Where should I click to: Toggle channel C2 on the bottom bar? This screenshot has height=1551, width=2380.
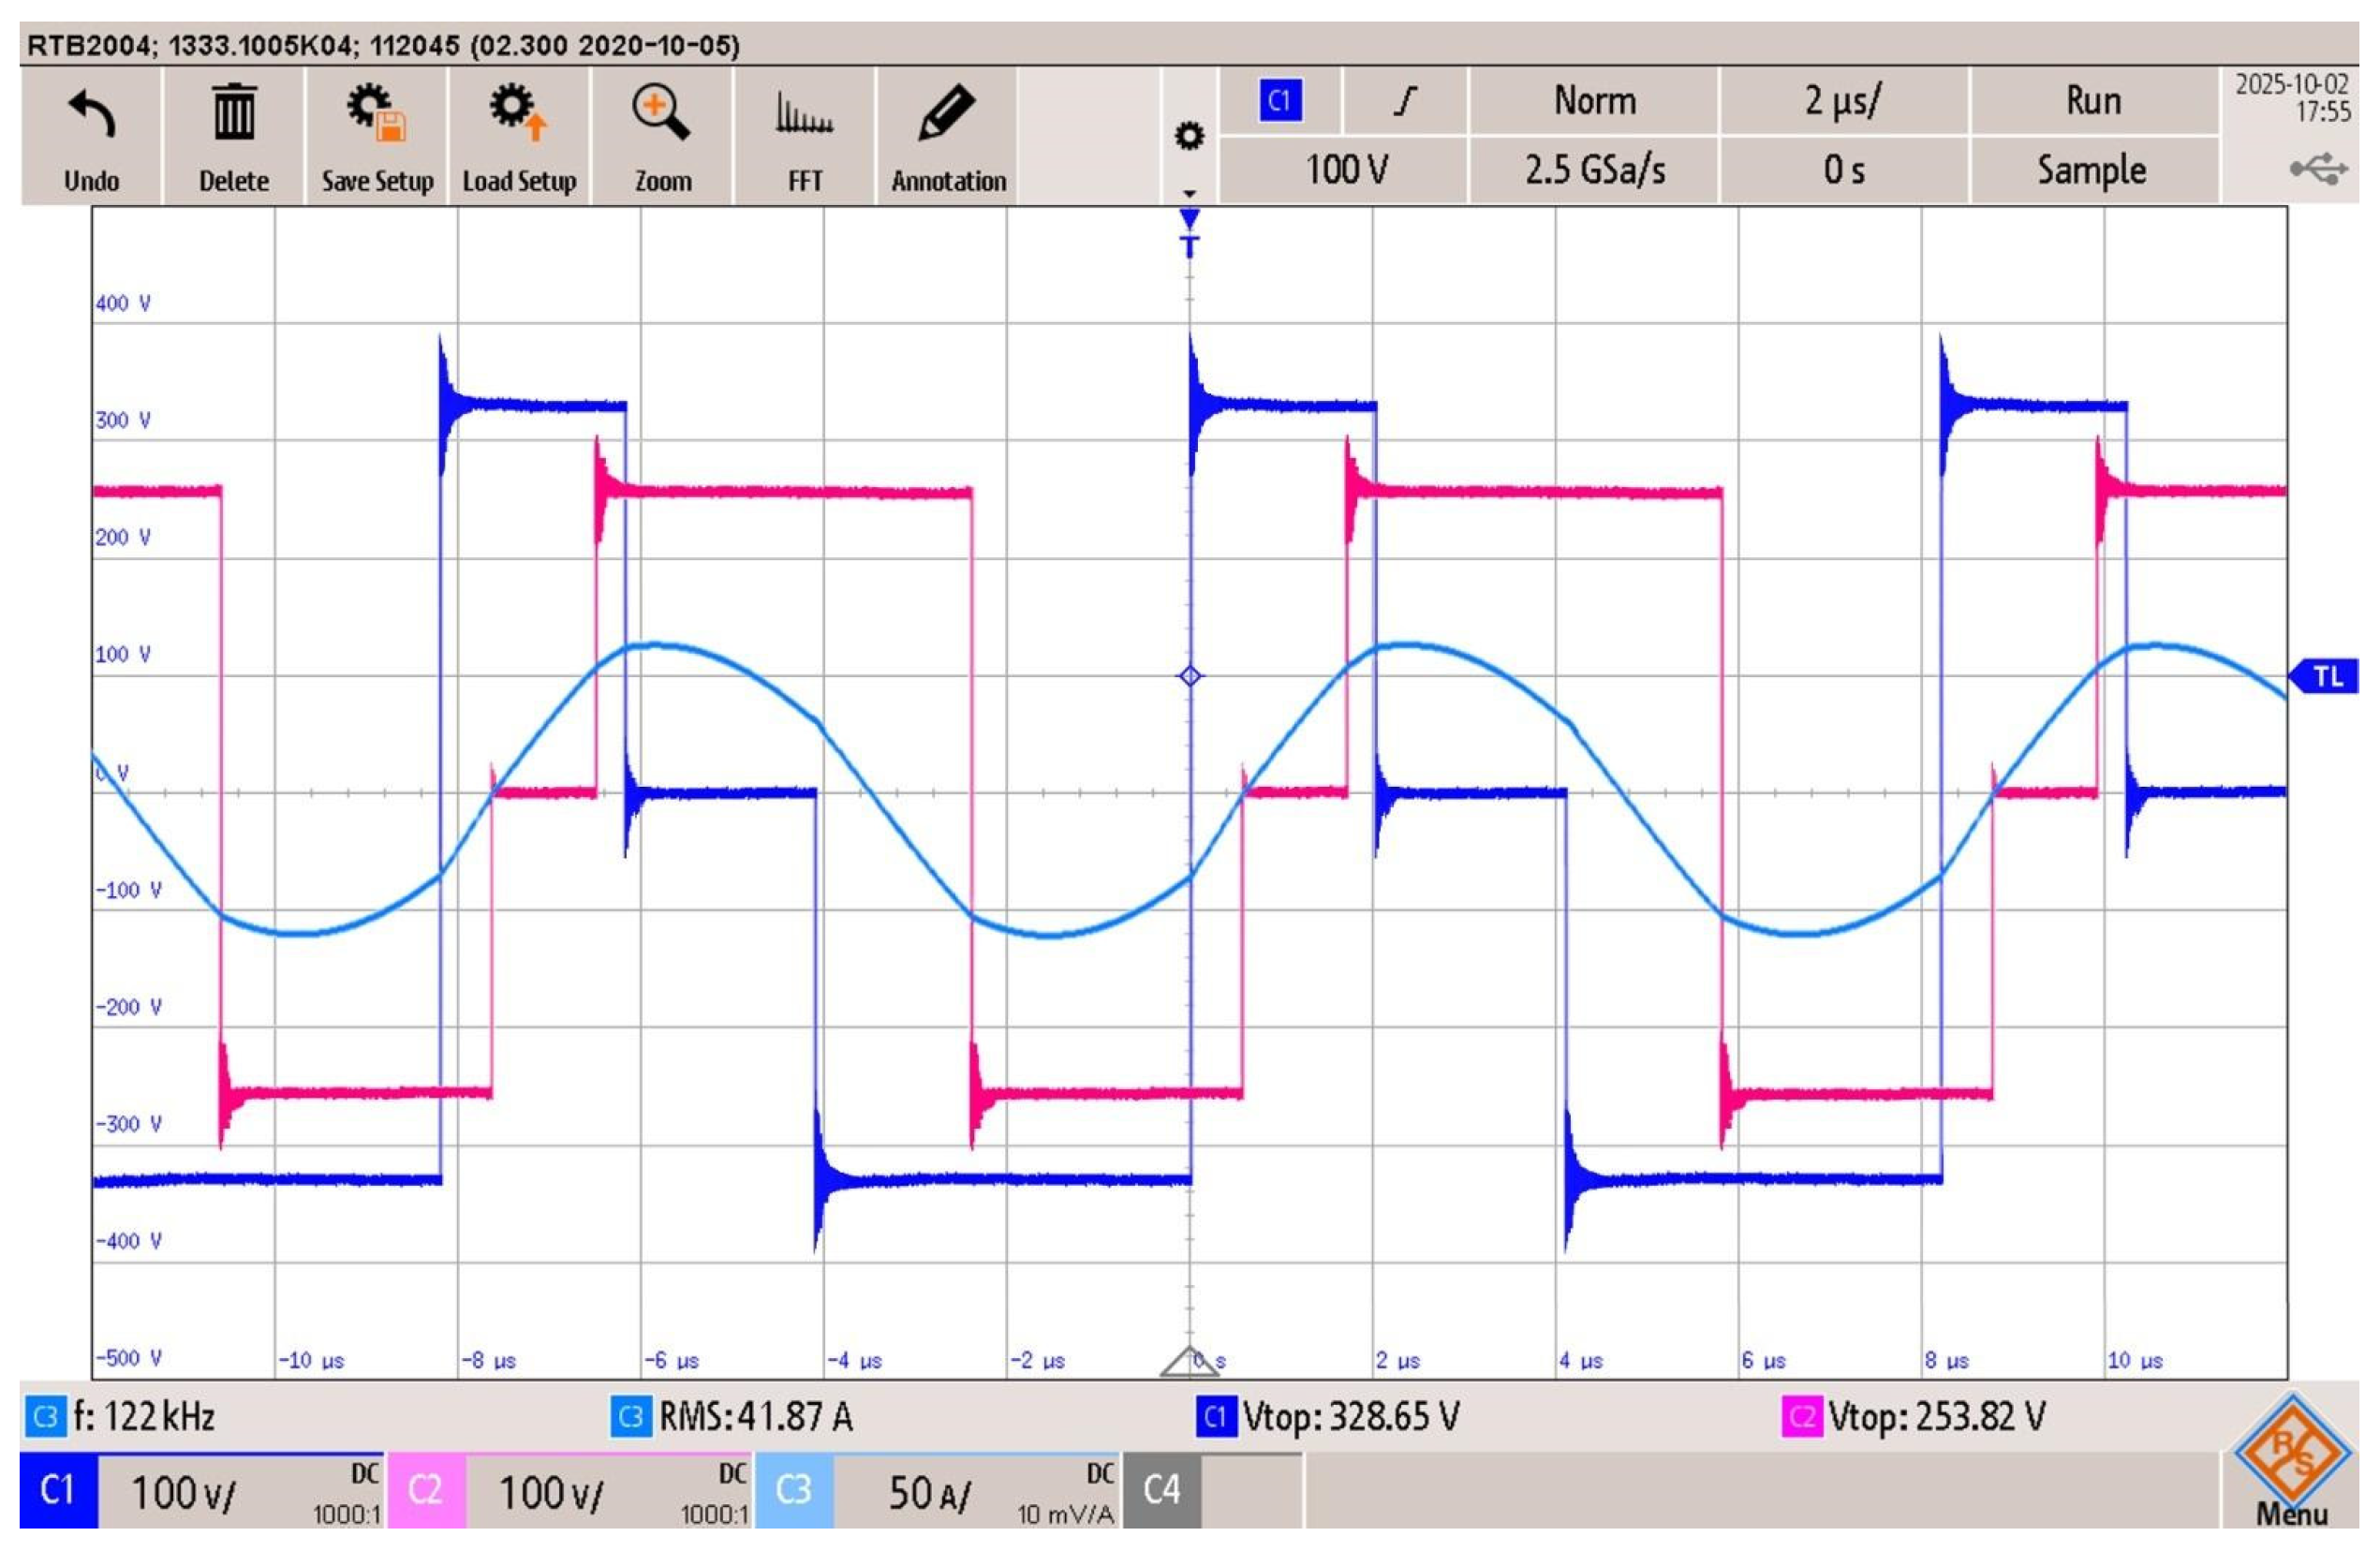click(x=426, y=1490)
